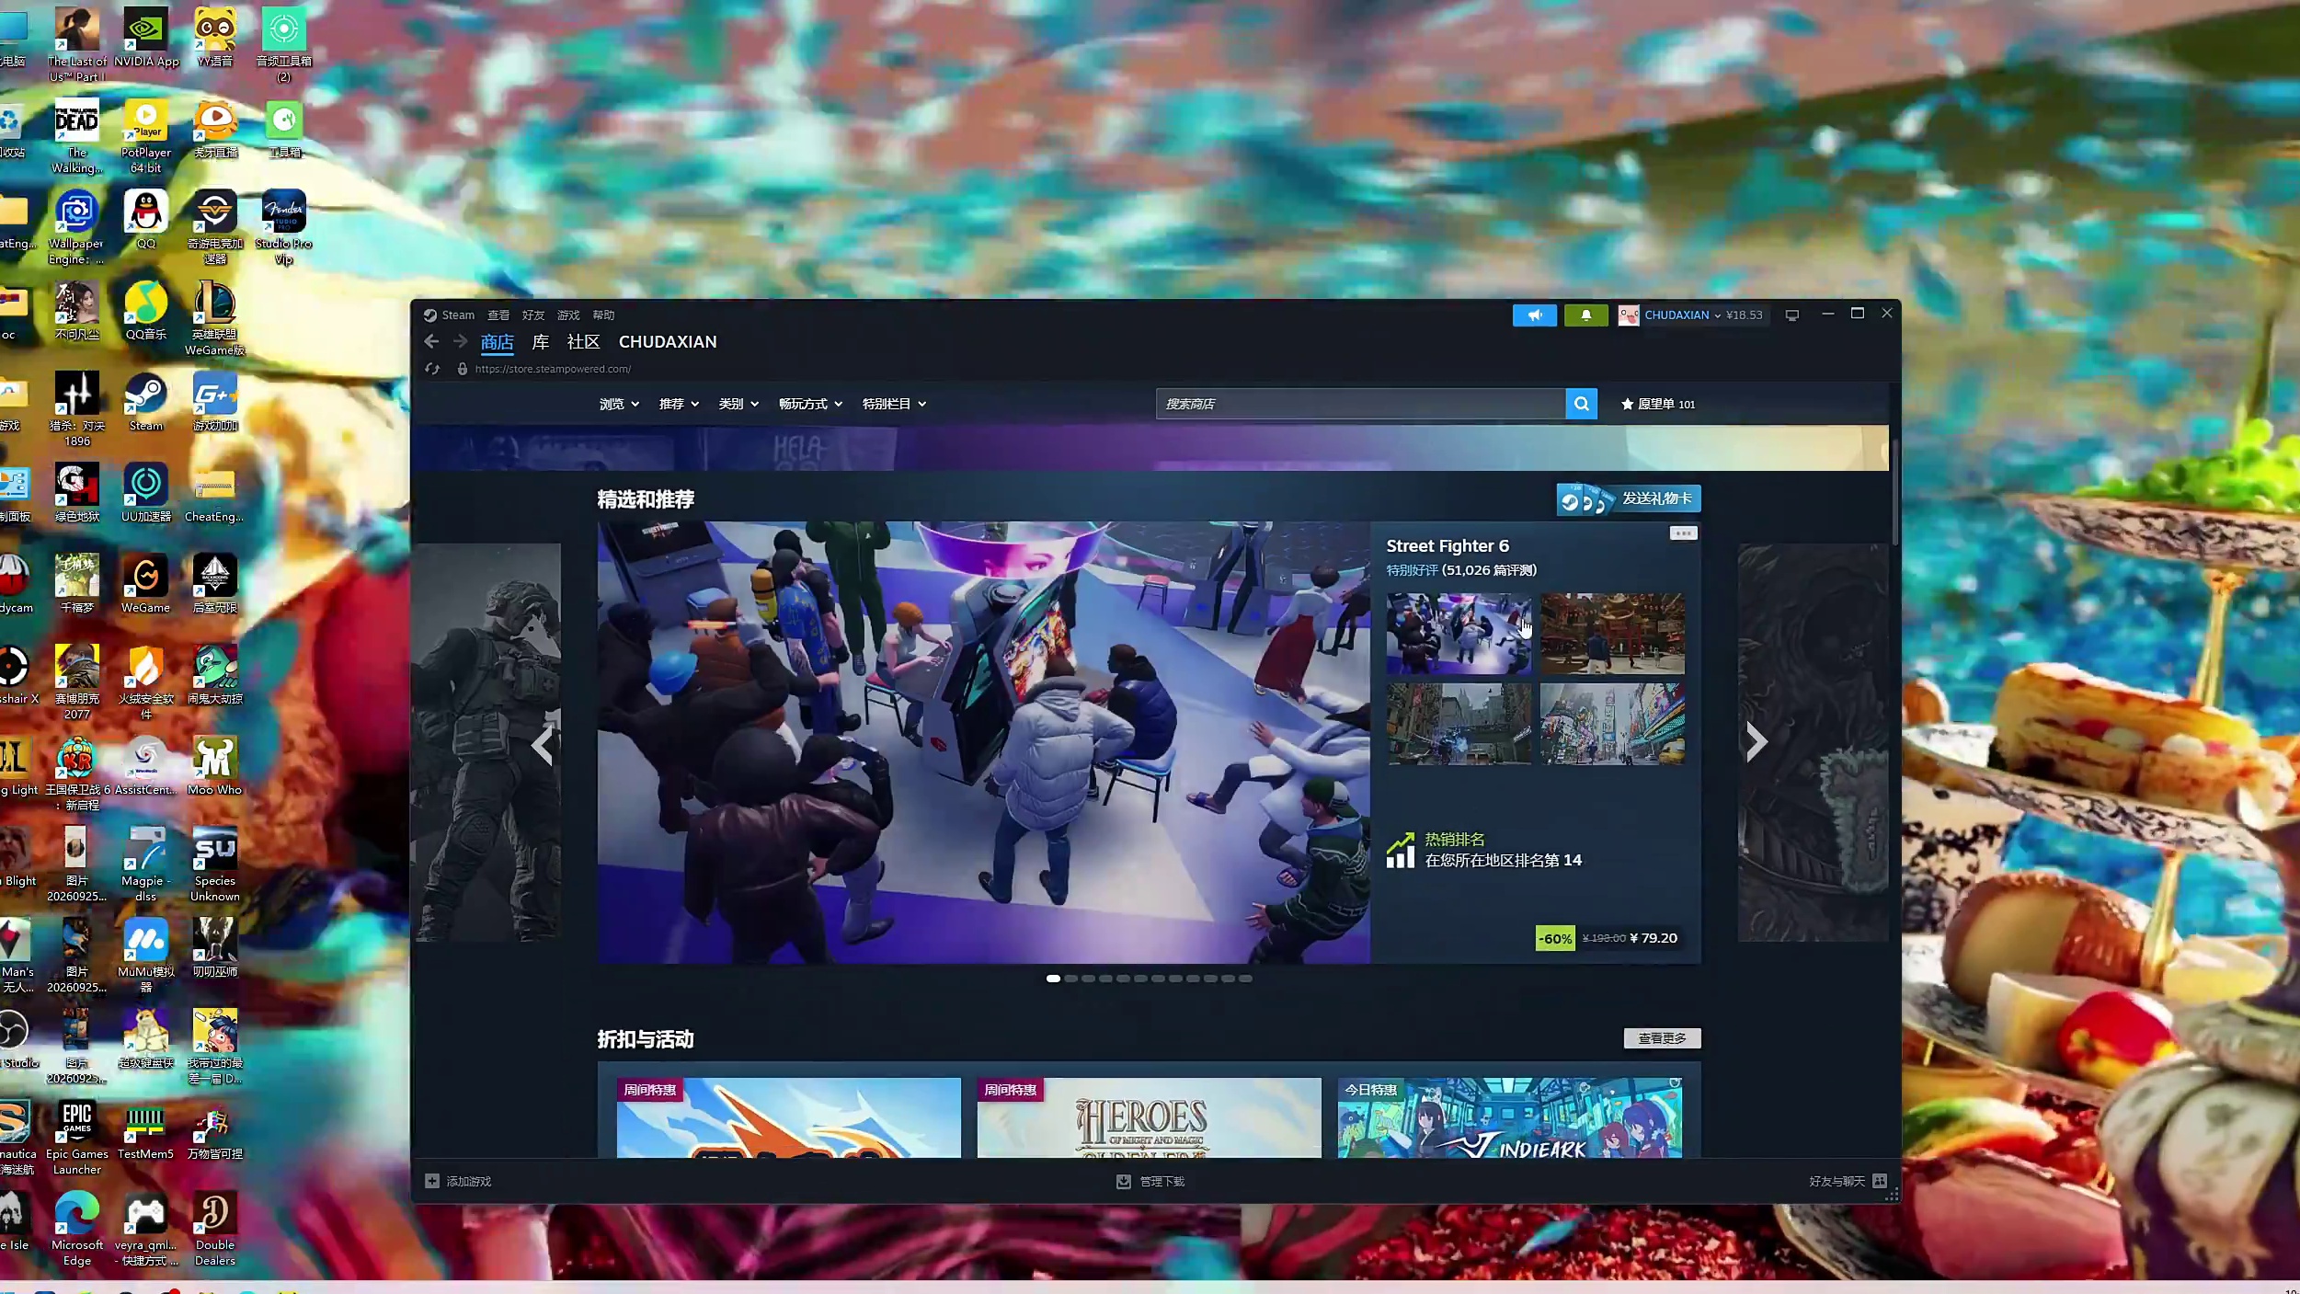Click the carousel previous arrow
The image size is (2300, 1294).
543,744
